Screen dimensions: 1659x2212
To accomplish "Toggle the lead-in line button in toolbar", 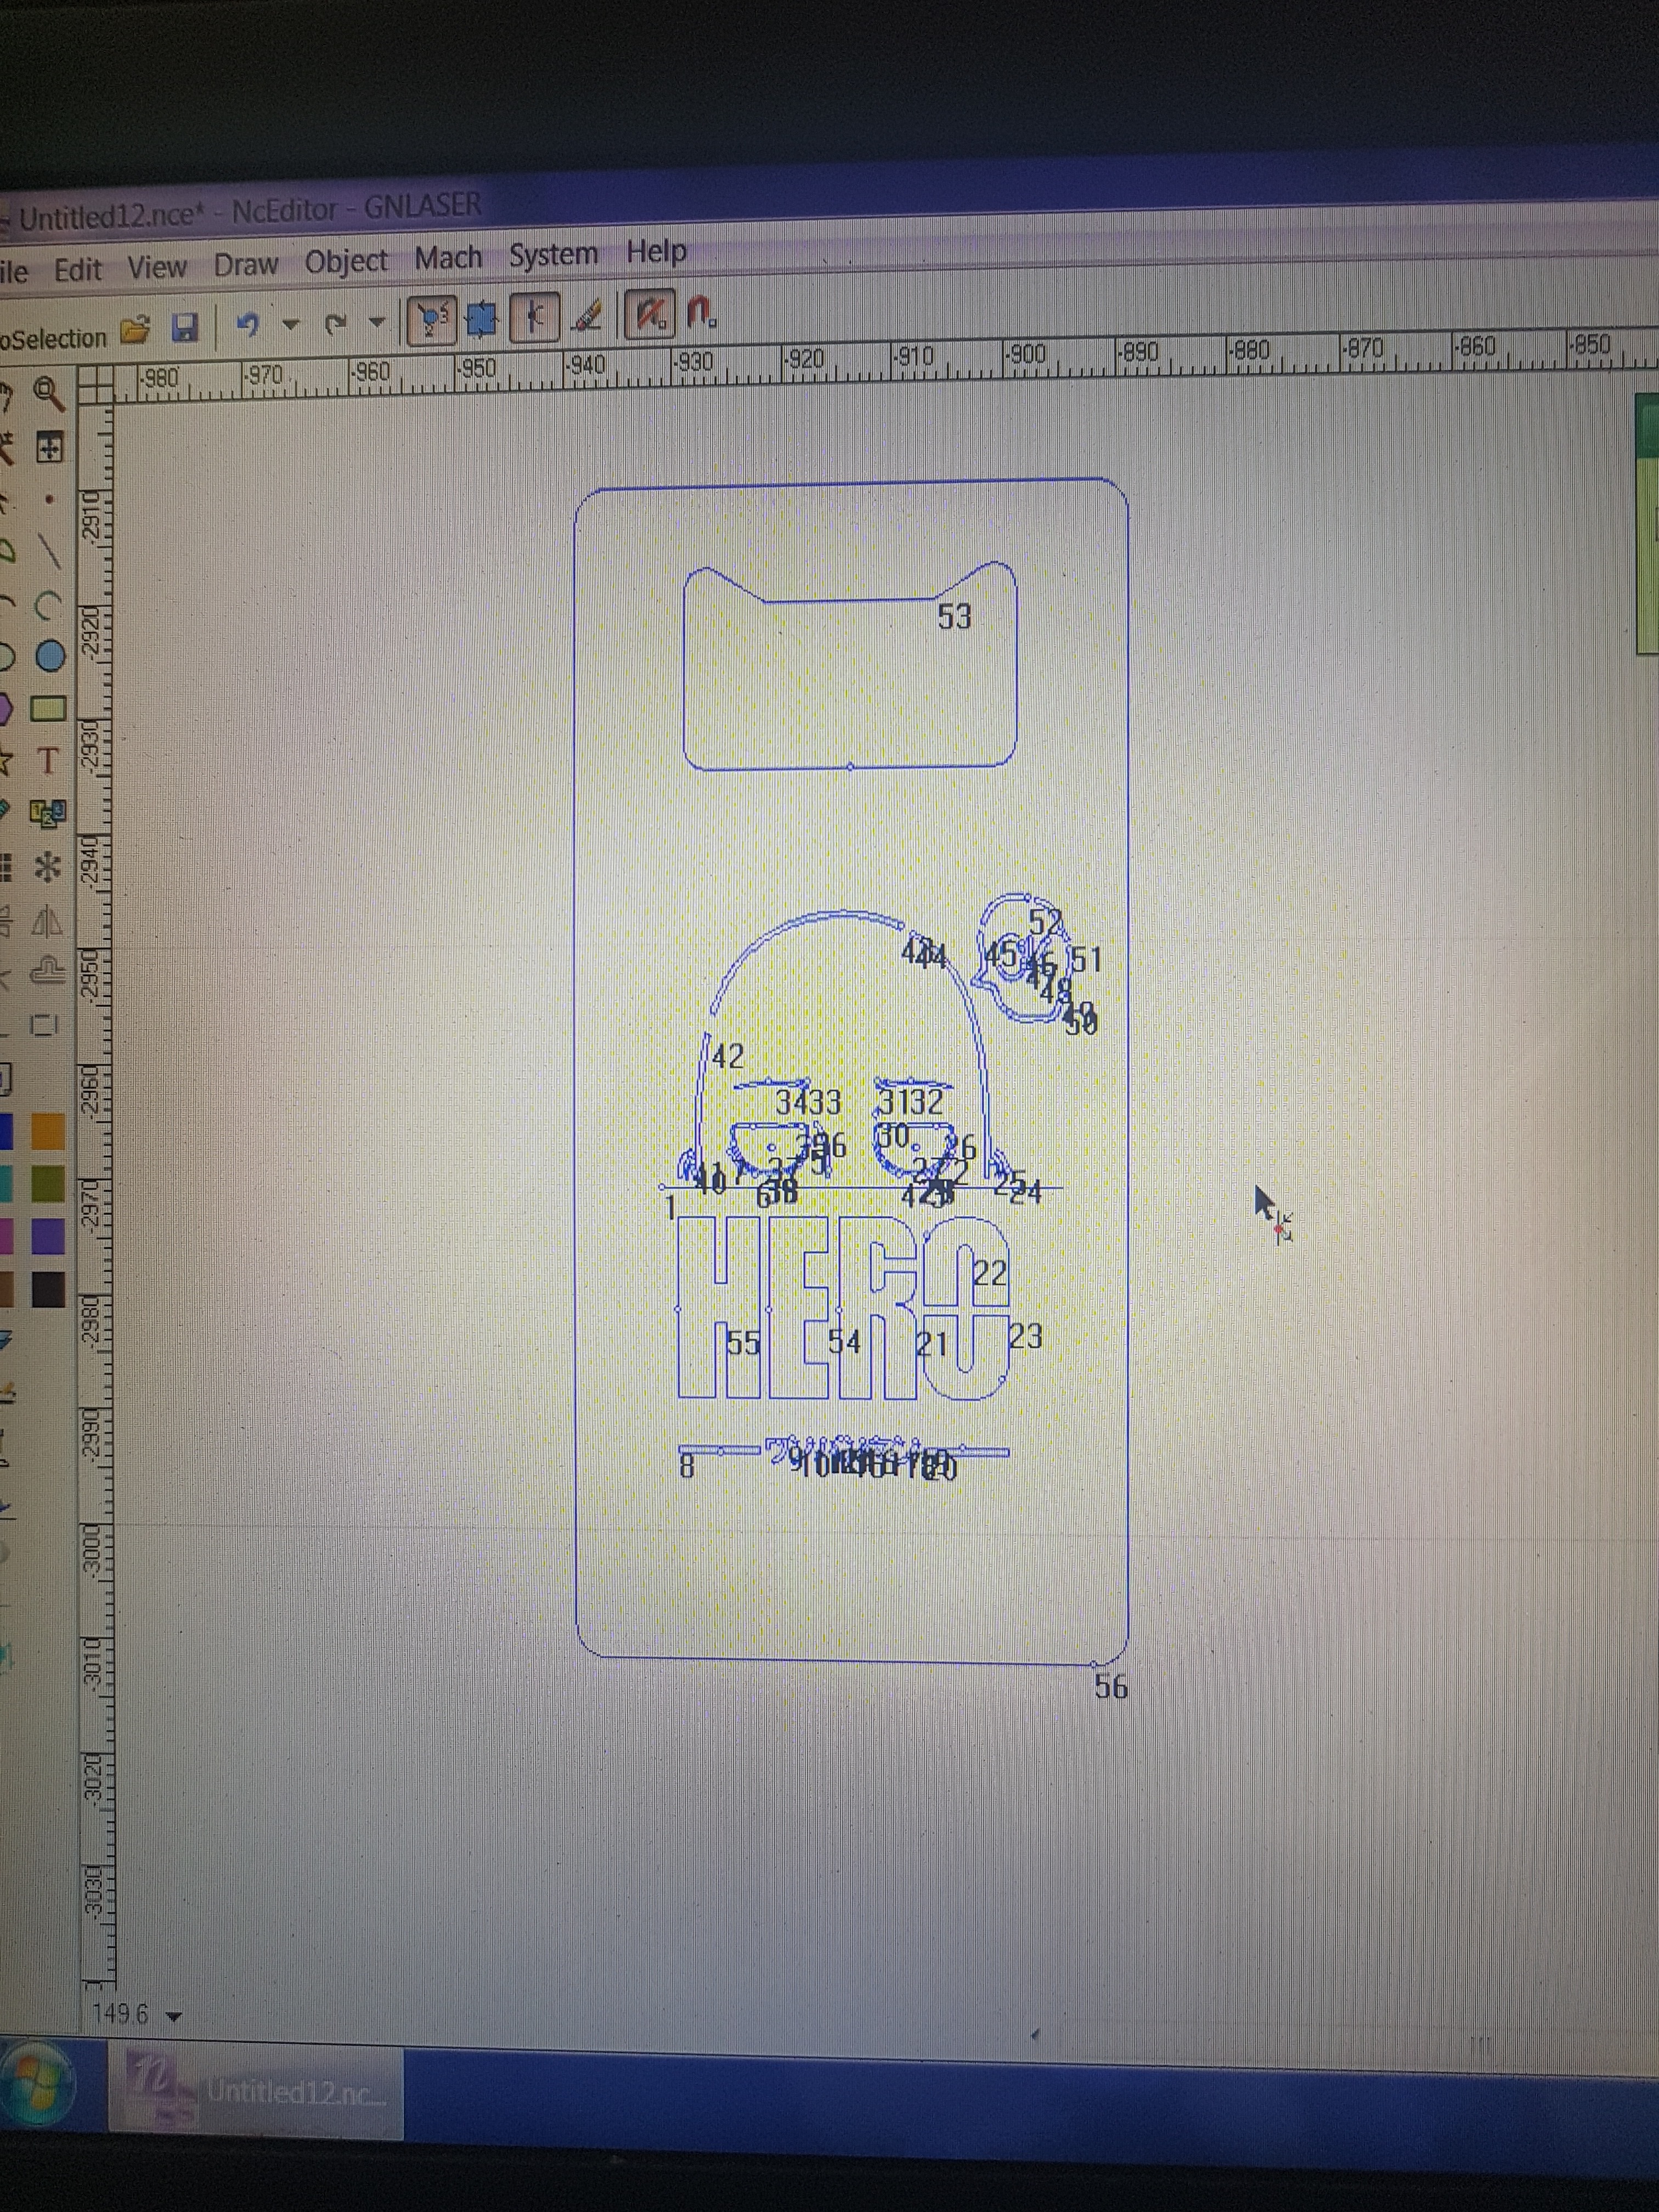I will coord(535,318).
